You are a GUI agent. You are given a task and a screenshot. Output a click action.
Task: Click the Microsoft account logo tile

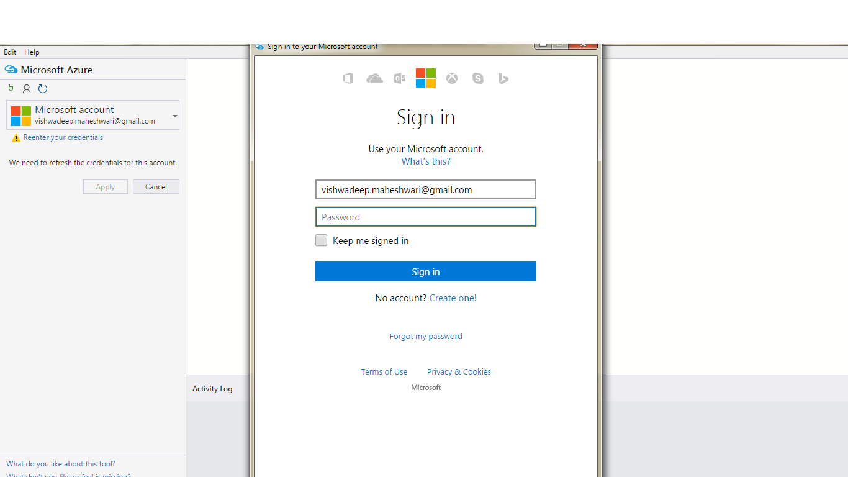[21, 116]
